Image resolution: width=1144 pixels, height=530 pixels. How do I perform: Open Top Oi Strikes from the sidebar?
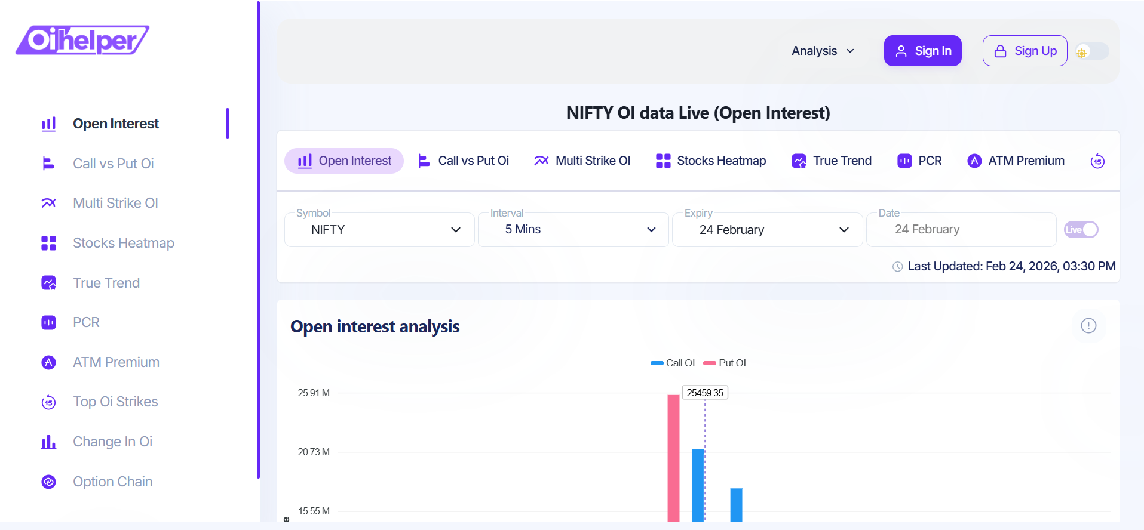115,402
